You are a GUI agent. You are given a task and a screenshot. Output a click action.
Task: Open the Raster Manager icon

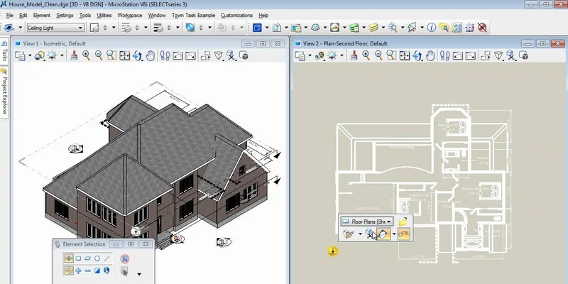click(x=296, y=28)
